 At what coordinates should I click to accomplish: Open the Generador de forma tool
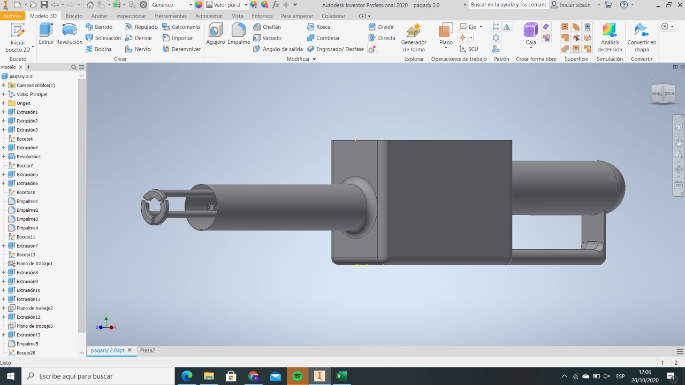click(414, 38)
